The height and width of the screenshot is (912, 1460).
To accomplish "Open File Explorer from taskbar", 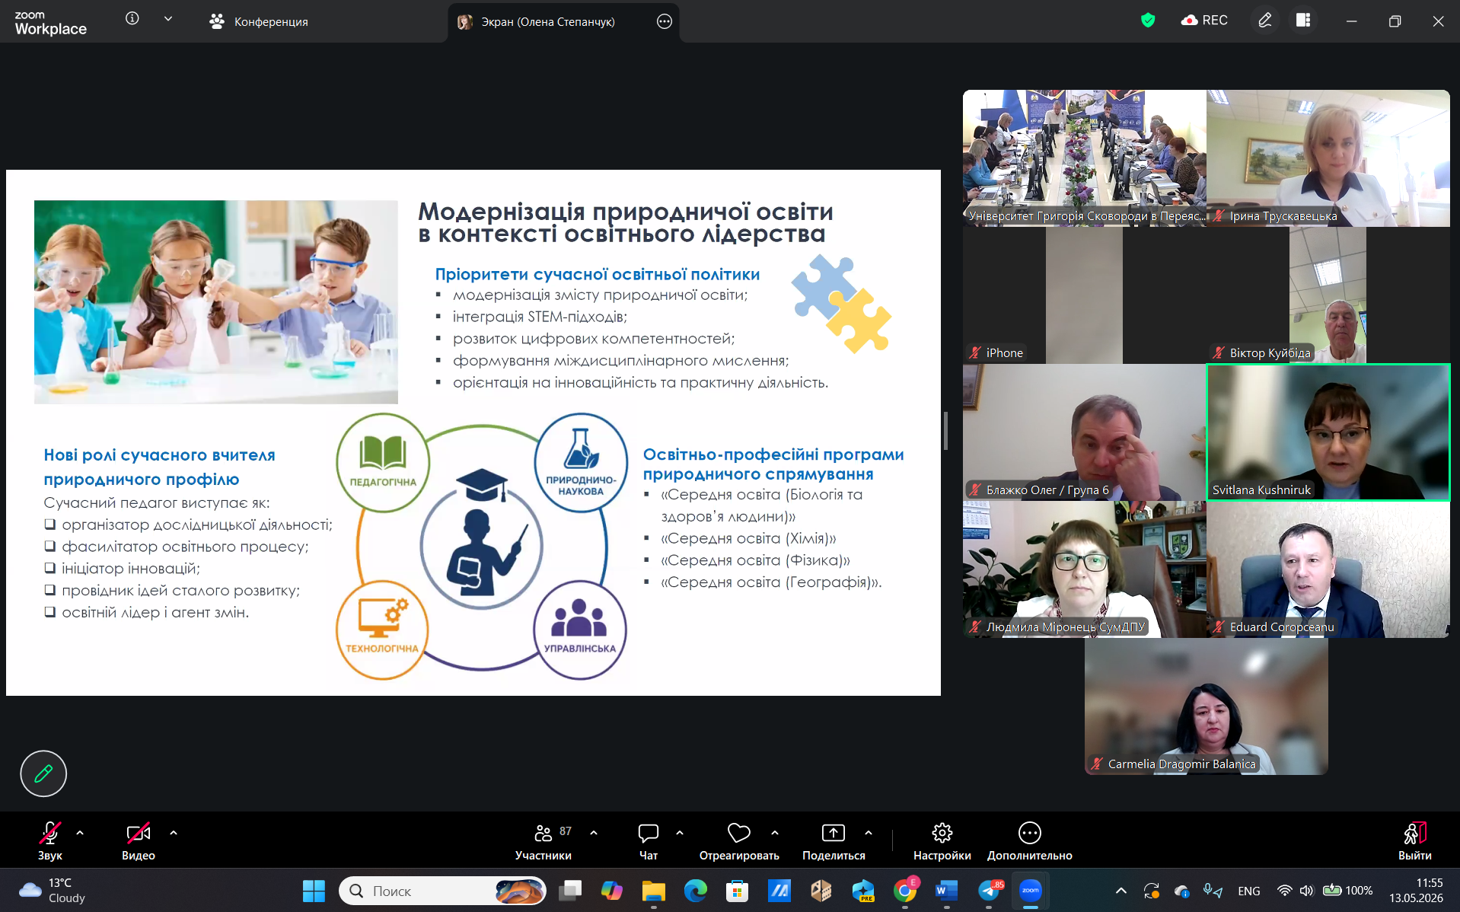I will click(653, 891).
